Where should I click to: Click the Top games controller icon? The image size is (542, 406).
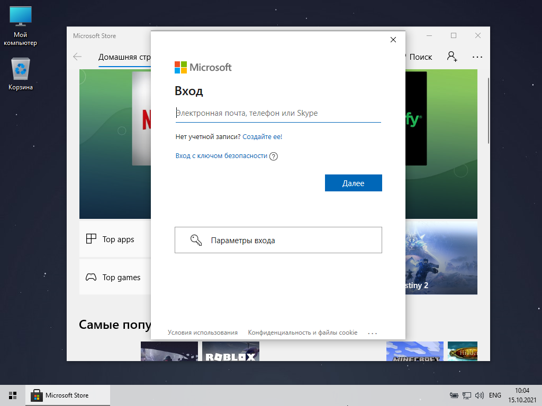tap(91, 277)
